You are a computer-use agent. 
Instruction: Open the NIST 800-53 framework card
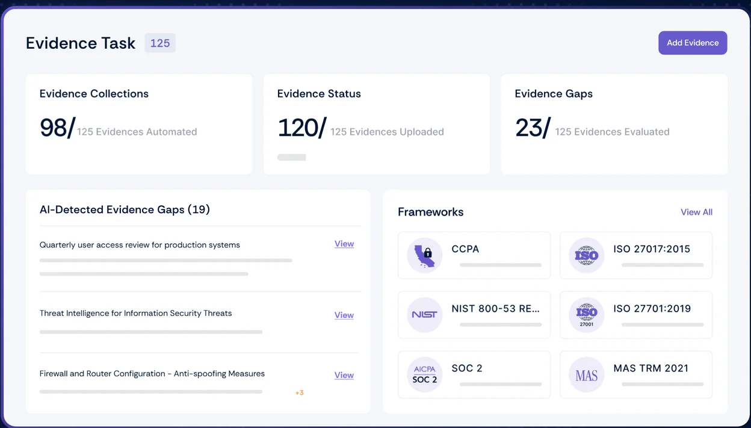tap(474, 315)
